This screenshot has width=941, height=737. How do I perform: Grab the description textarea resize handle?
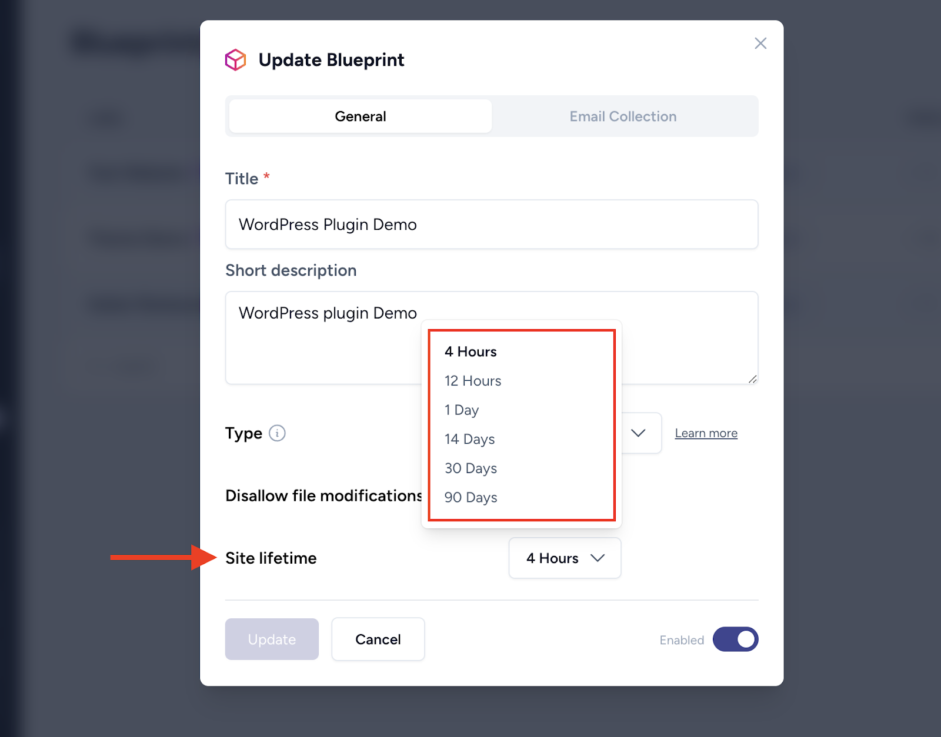pos(752,379)
